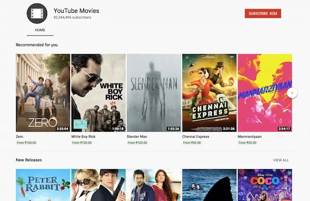This screenshot has height=201, width=310.
Task: Click the Recommended for you heading
Action: coord(37,45)
